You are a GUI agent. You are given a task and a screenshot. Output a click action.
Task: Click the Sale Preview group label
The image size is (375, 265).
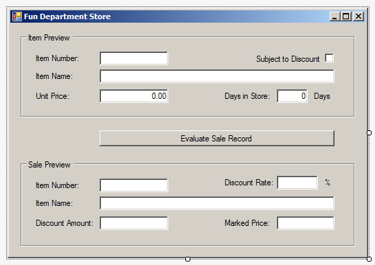click(49, 165)
